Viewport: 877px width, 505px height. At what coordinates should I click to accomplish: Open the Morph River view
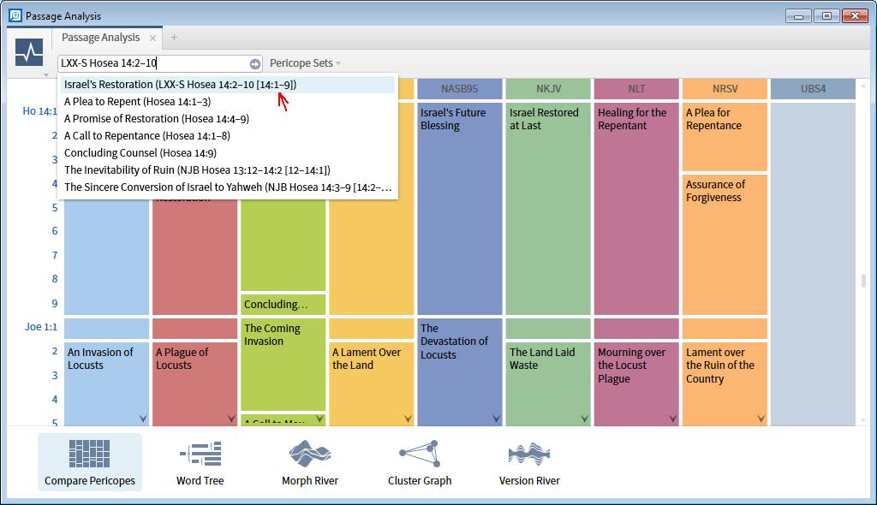[x=310, y=462]
